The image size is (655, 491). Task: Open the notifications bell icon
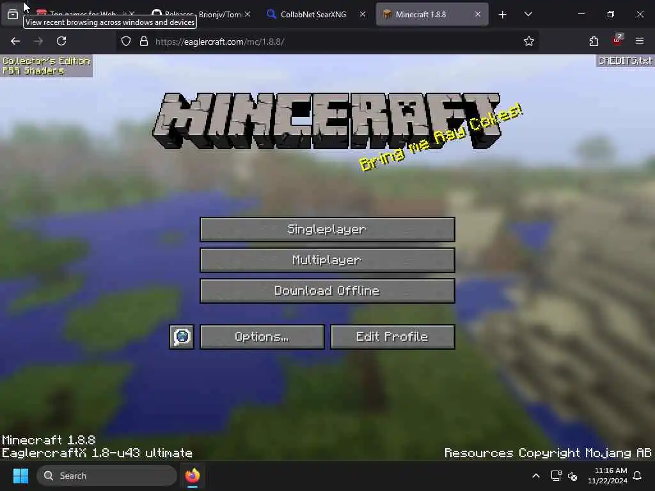pos(637,476)
